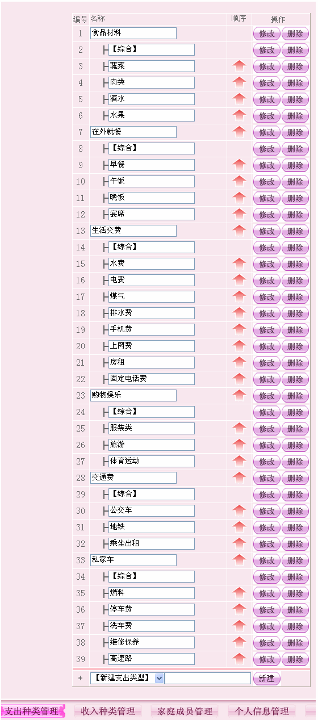Move 地铁 up in the list
This screenshot has height=720, width=318.
point(239,527)
